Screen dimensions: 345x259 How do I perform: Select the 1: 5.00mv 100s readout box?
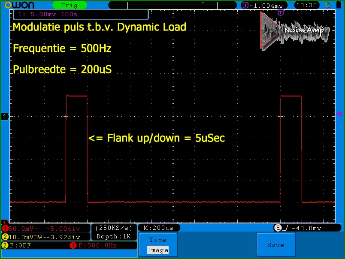pos(81,15)
